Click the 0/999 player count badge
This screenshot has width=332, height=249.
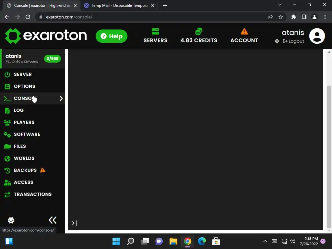[52, 59]
